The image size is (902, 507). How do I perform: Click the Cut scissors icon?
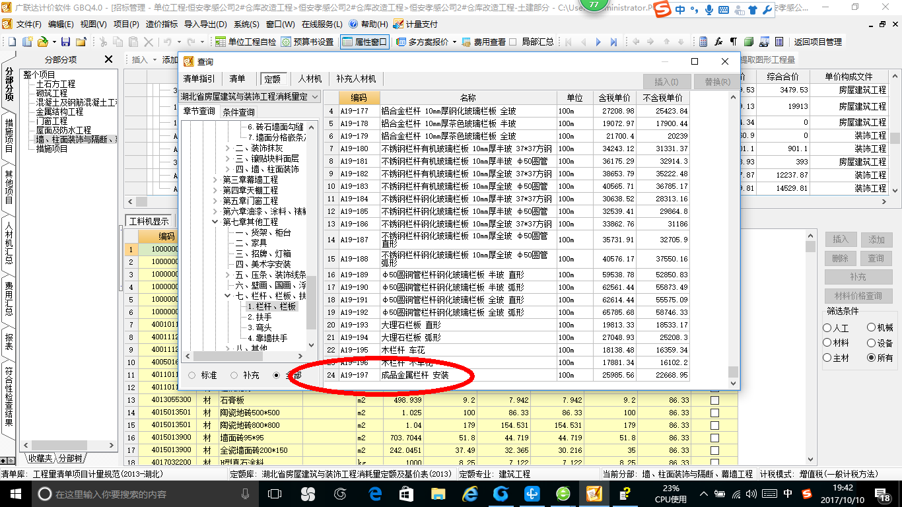pyautogui.click(x=103, y=42)
